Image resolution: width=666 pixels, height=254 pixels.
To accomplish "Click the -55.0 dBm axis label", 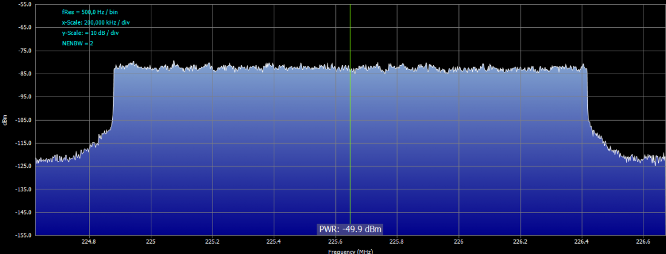I will click(x=25, y=4).
